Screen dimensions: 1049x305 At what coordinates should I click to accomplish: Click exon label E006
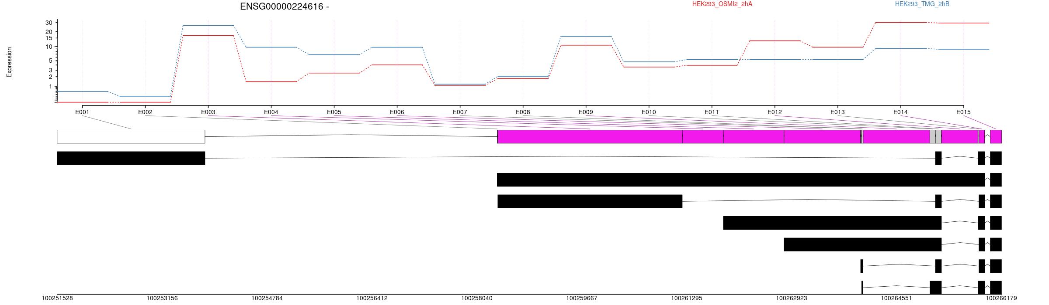point(397,112)
